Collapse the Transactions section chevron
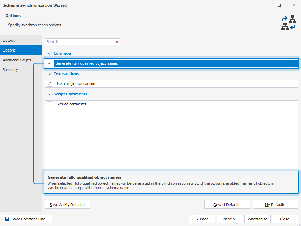This screenshot has height=226, width=301. coord(49,74)
